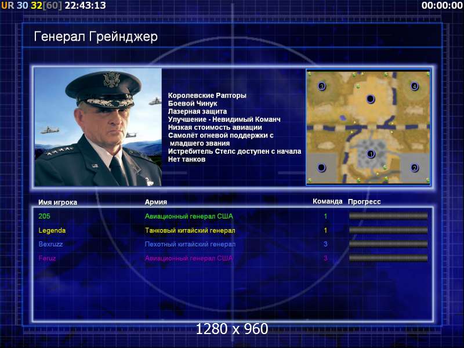Image resolution: width=464 pixels, height=348 pixels.
Task: Click "Истребитель Стелс доступен с начала" line
Action: (235, 151)
